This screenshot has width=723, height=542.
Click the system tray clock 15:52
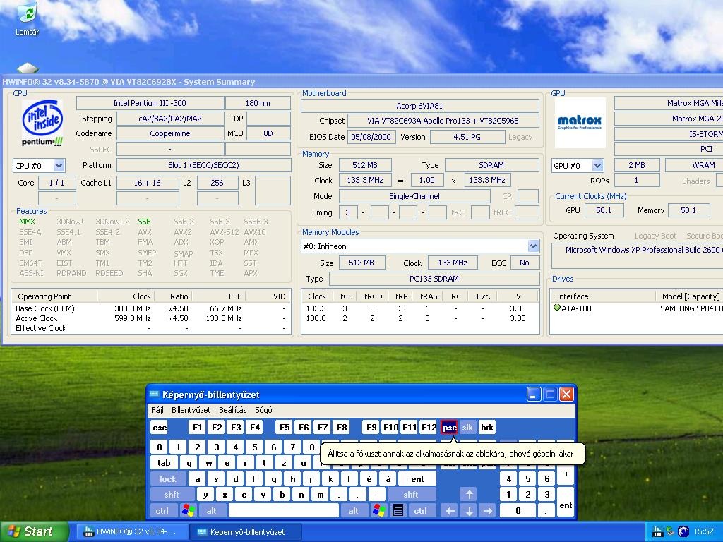pos(704,531)
